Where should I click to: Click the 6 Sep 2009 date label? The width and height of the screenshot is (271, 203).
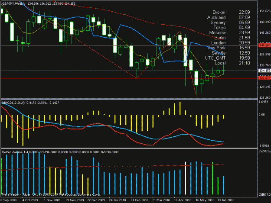9,200
